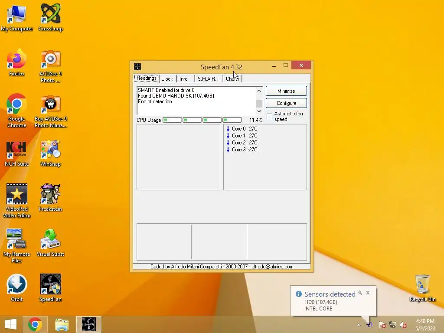The image size is (444, 333).
Task: Enable Automatic fan speed checkbox
Action: 270,116
